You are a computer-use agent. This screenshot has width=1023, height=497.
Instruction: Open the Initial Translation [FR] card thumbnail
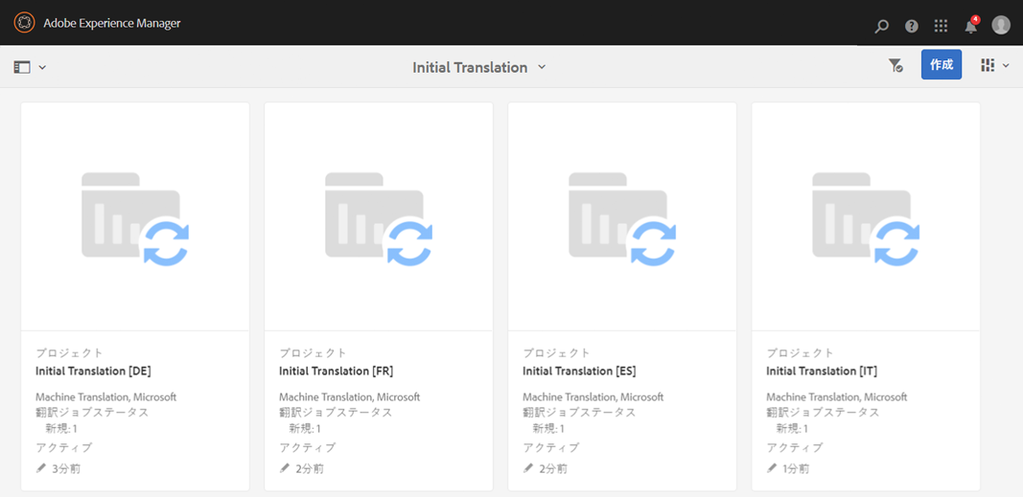point(379,217)
